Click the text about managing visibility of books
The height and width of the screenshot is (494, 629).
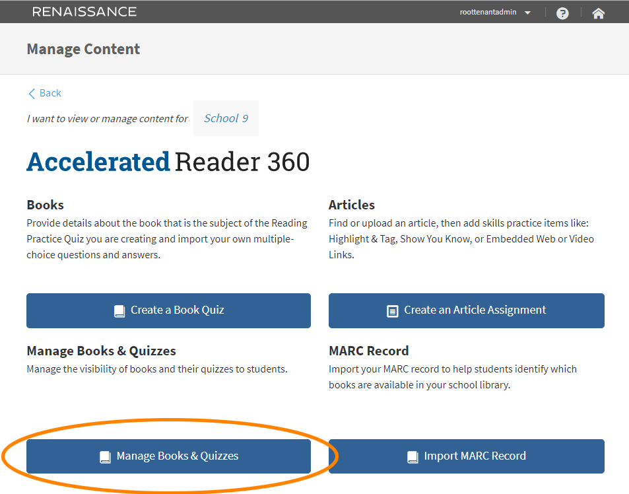157,369
